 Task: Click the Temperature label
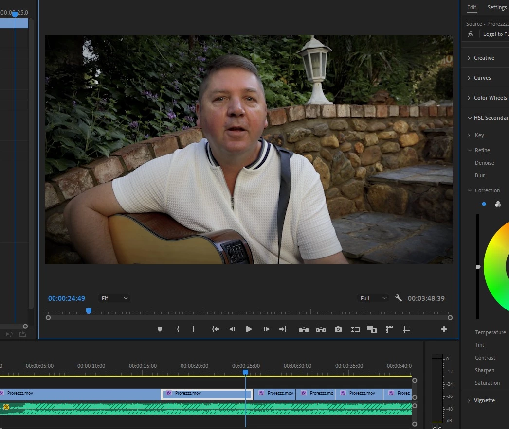pos(490,332)
